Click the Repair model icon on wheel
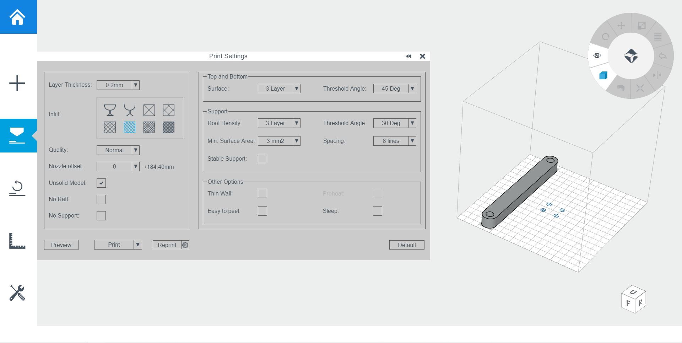682x343 pixels. [621, 88]
